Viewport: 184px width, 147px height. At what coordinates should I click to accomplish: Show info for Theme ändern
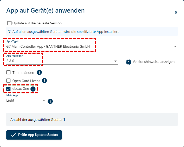39,72
